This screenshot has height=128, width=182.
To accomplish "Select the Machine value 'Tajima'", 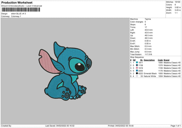I will (x=148, y=19).
